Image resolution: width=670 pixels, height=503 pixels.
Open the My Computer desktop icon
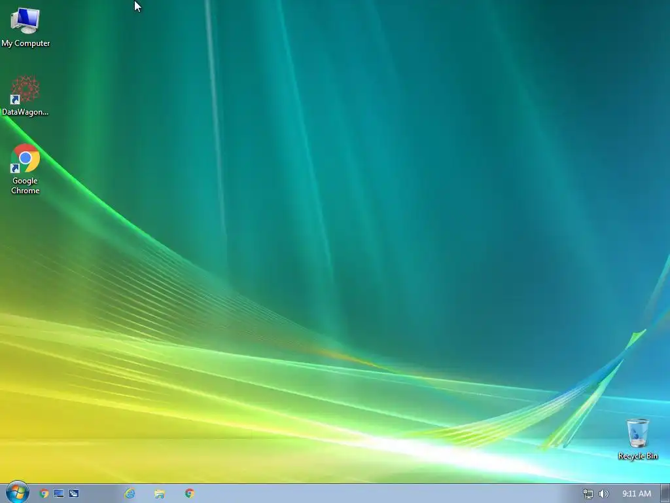[26, 28]
